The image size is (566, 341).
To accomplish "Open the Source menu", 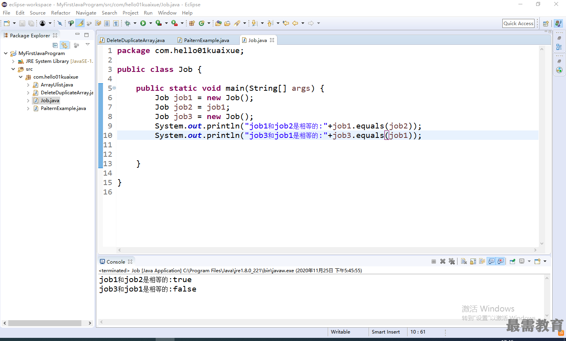I will (x=38, y=13).
